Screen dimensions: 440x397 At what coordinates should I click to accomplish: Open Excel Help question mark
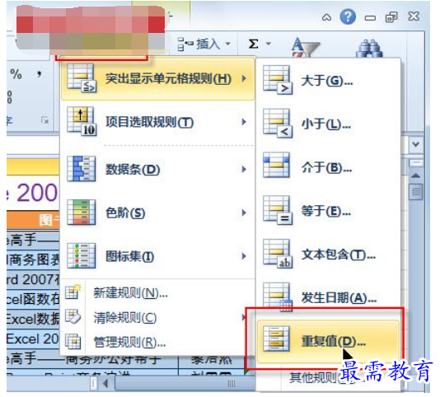348,16
